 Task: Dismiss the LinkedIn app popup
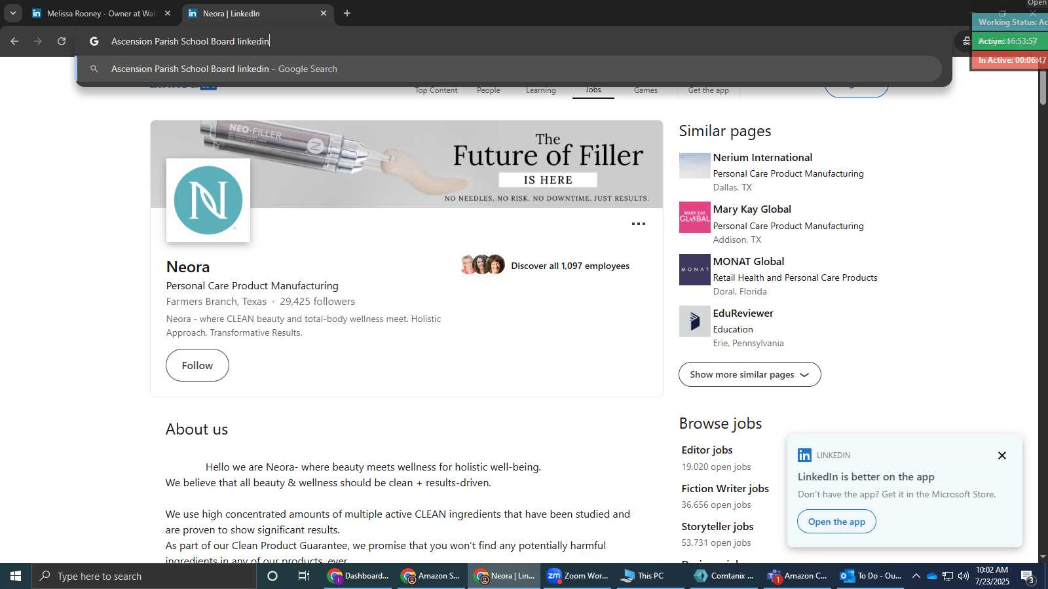[1002, 455]
